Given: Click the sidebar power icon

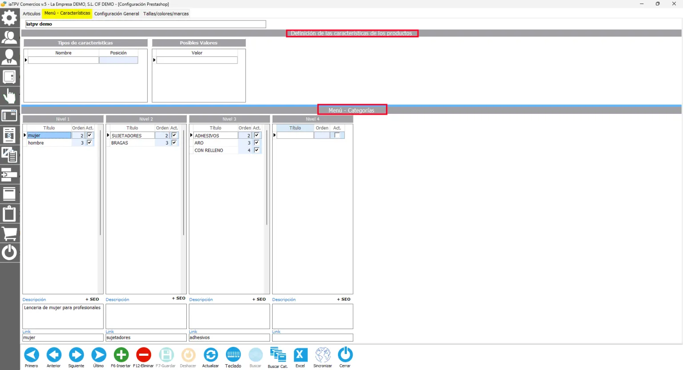Looking at the screenshot, I should pyautogui.click(x=9, y=252).
